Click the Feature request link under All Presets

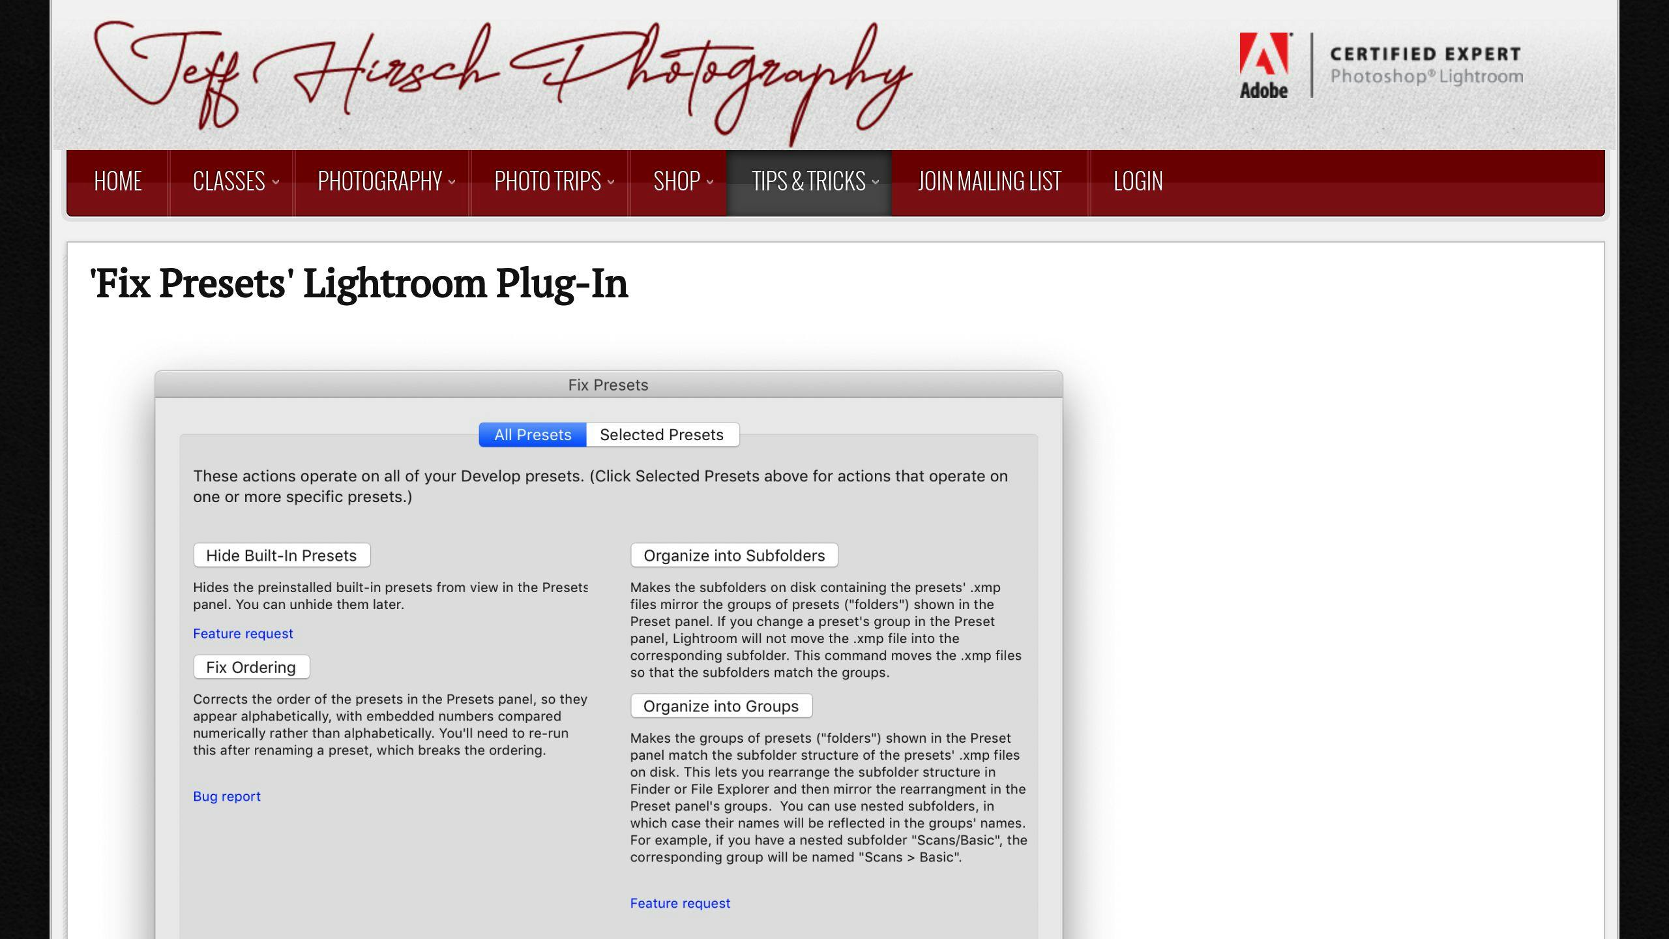(243, 632)
